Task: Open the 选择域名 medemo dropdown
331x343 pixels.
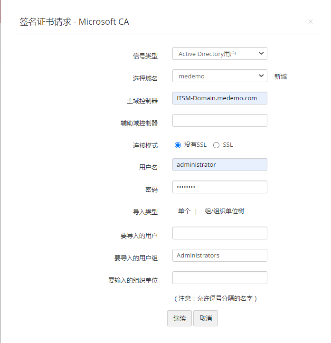Action: pyautogui.click(x=220, y=76)
